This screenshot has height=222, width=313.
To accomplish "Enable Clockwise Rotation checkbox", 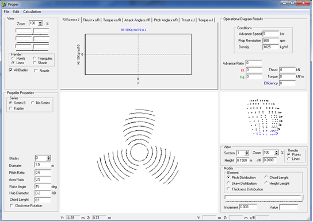I will [12, 205].
